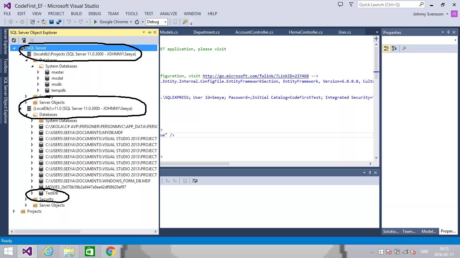The width and height of the screenshot is (460, 258).
Task: Expand the master database node
Action: tap(38, 72)
